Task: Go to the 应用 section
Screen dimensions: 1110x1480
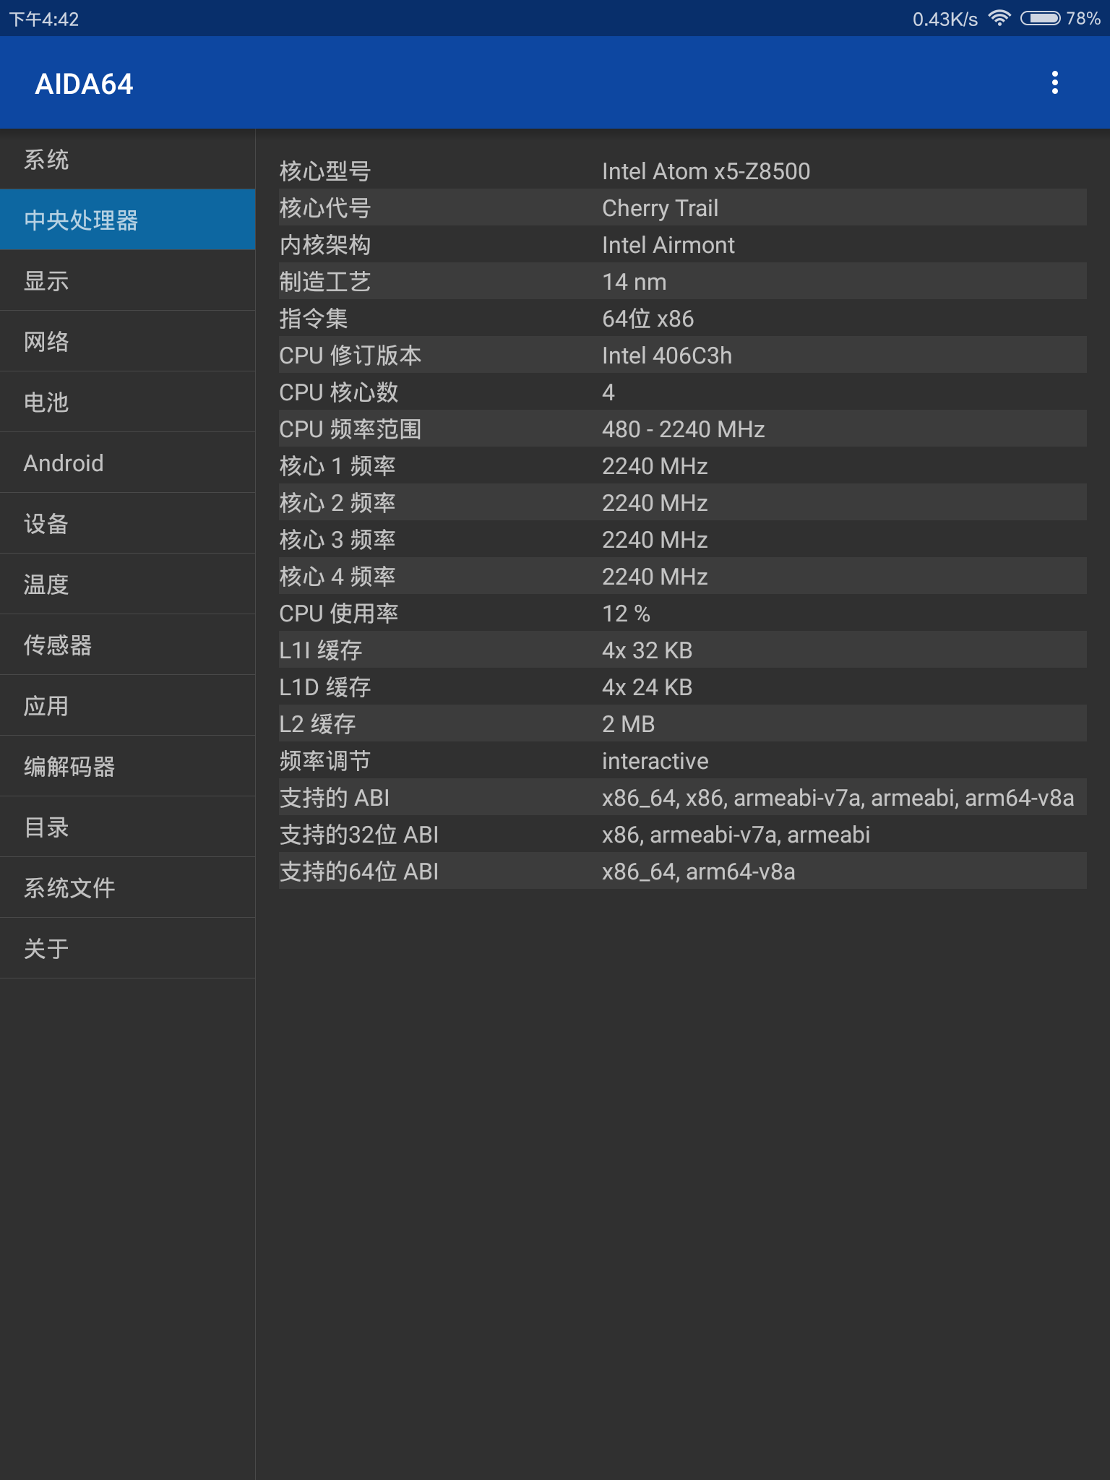Action: tap(127, 705)
